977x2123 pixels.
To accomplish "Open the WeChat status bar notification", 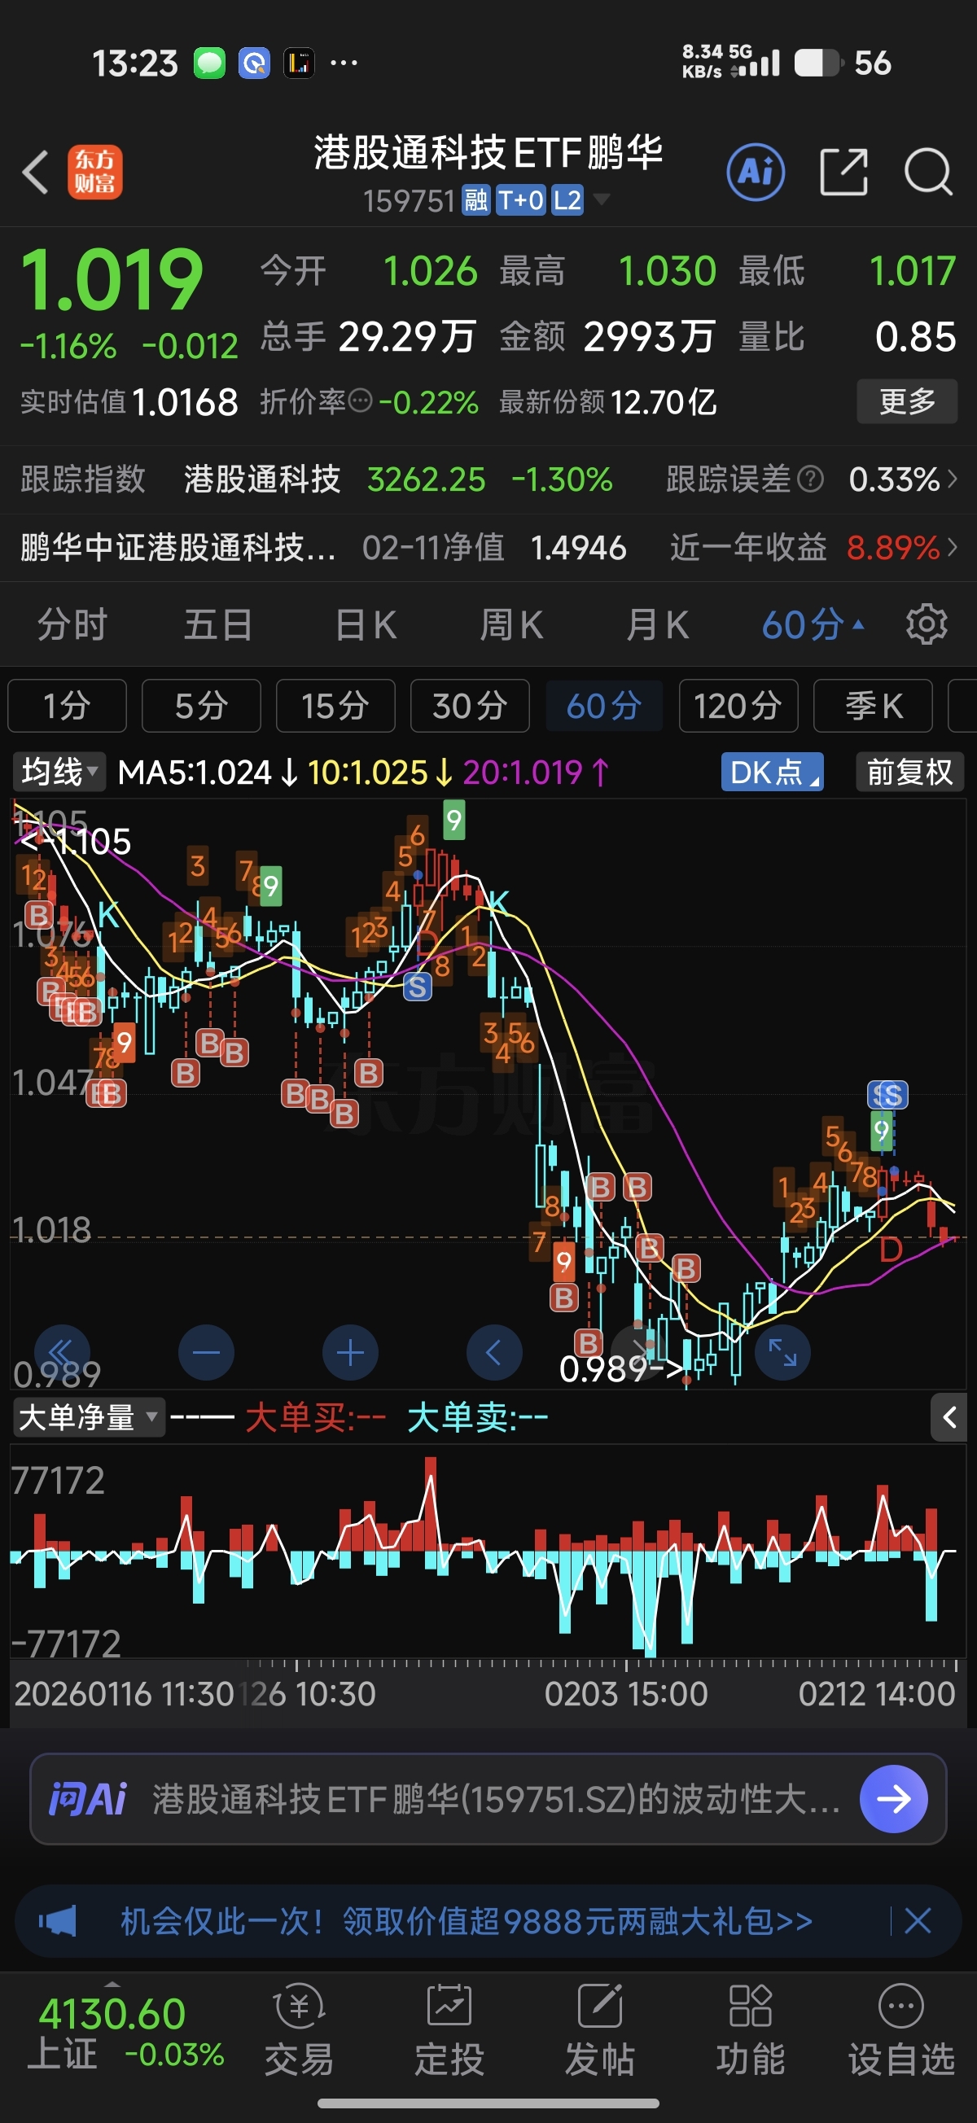I will [209, 63].
